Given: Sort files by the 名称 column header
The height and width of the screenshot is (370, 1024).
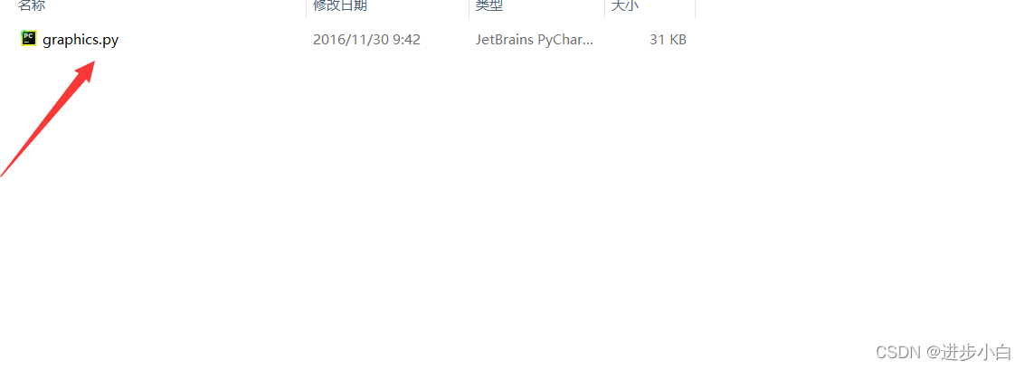Looking at the screenshot, I should [32, 5].
